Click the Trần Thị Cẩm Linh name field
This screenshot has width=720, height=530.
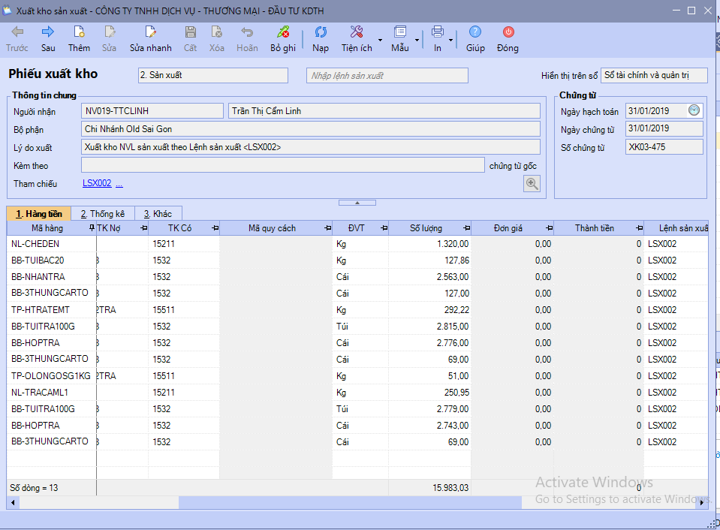(x=384, y=110)
